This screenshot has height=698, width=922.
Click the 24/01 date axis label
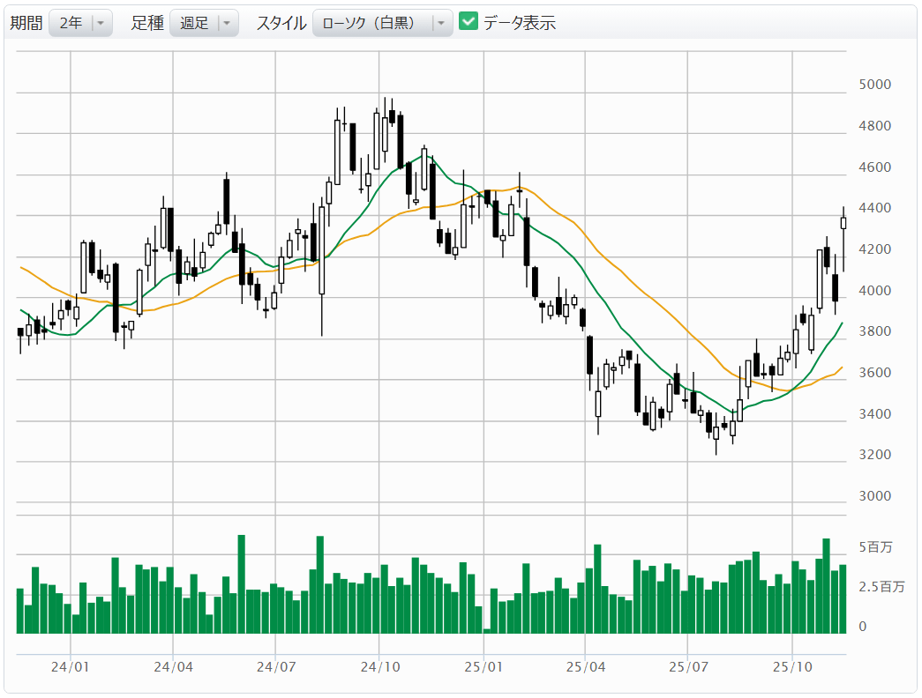point(70,669)
